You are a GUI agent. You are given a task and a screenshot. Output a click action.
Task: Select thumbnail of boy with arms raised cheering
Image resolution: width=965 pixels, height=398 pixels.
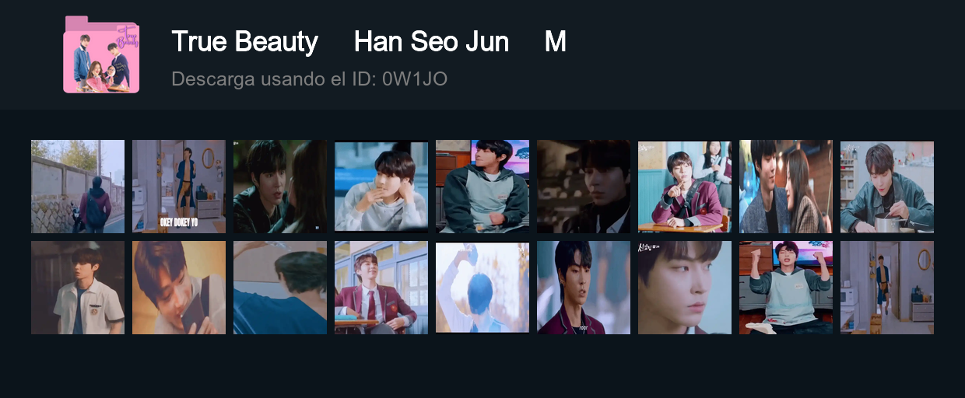[786, 288]
